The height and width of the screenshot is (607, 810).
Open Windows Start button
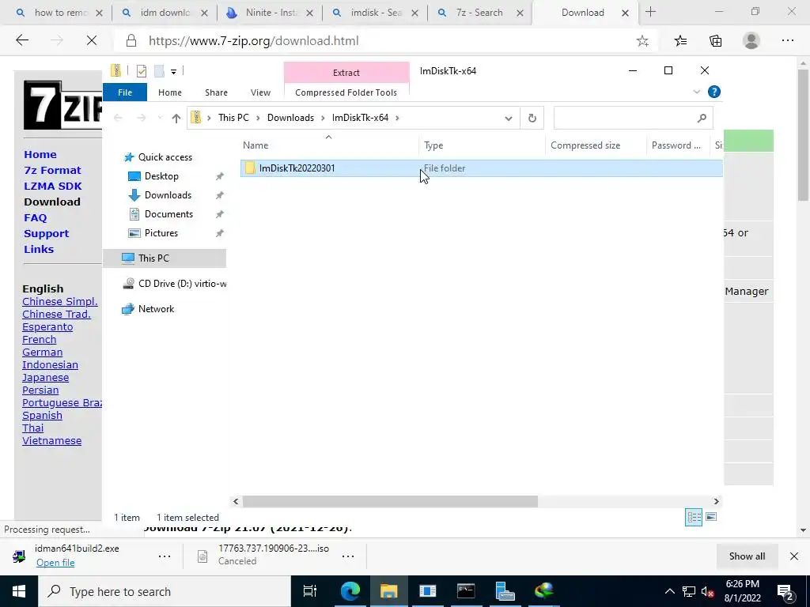[x=19, y=591]
